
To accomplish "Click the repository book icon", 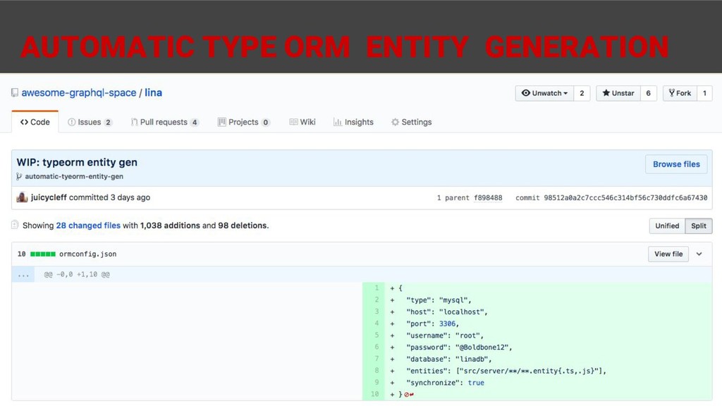I will tap(15, 93).
